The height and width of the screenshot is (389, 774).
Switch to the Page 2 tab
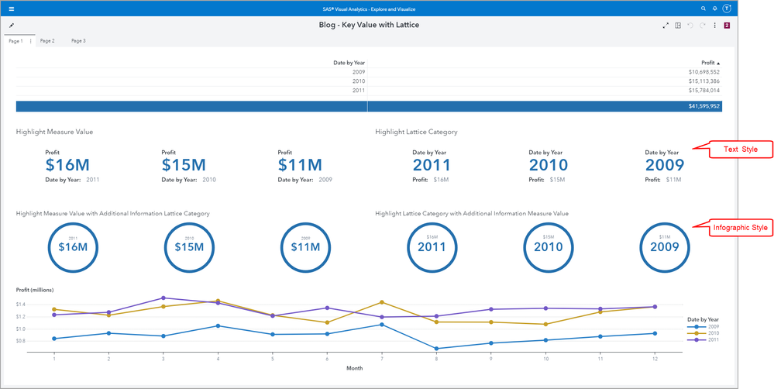(47, 41)
